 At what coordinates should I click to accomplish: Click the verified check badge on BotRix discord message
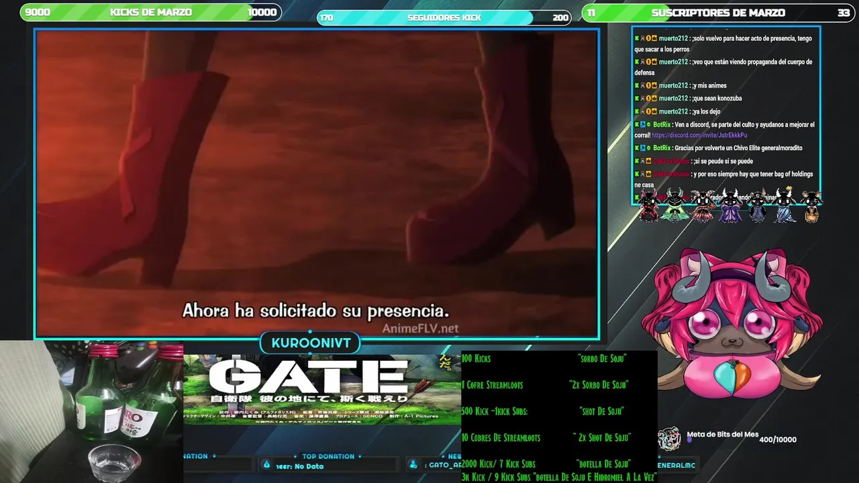(x=649, y=125)
